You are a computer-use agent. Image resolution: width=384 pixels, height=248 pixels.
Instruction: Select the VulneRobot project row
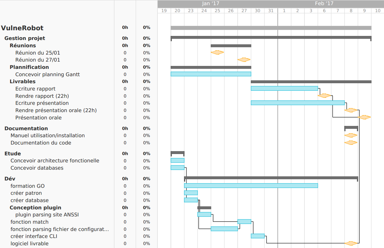22,28
